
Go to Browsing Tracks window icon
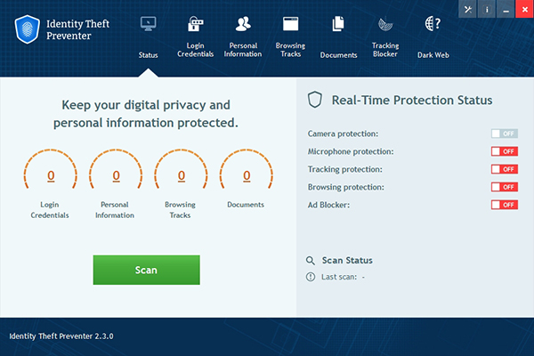point(289,25)
